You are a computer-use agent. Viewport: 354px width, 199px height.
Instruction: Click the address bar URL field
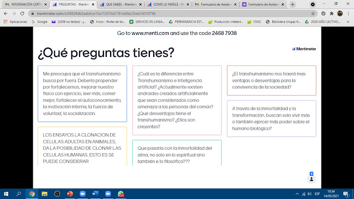click(173, 13)
